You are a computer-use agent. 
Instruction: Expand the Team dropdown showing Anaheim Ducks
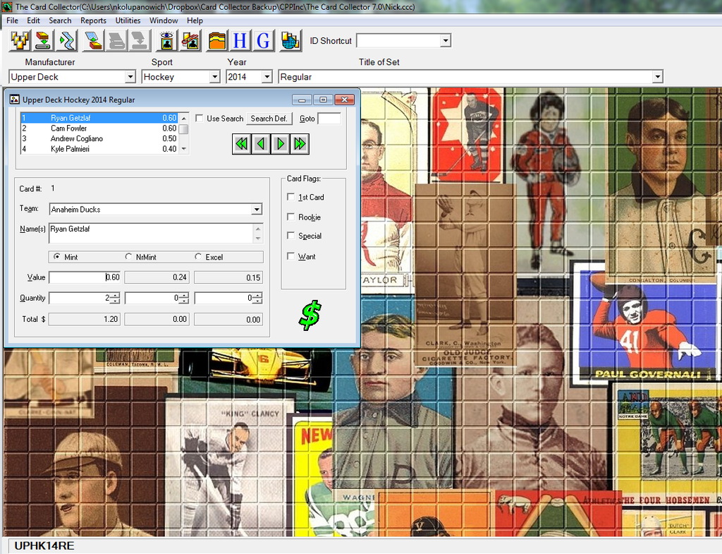tap(257, 210)
